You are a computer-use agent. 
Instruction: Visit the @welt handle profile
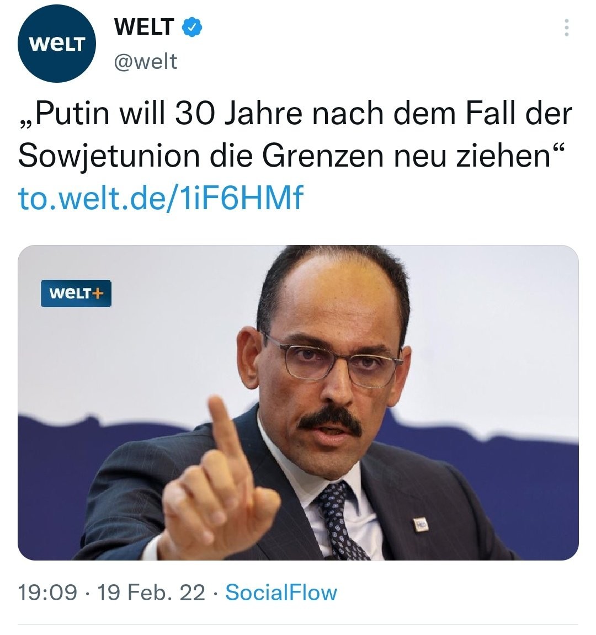146,62
